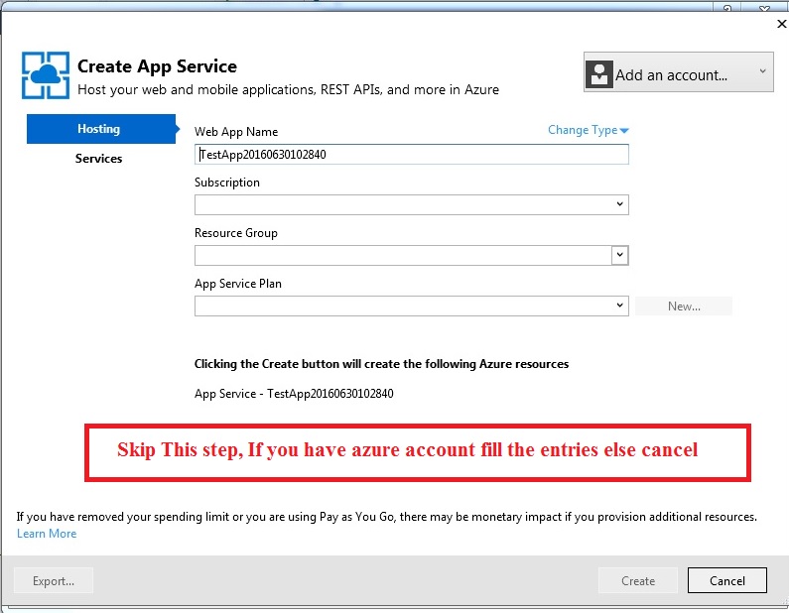
Task: Click the Resource Group label
Action: coord(236,233)
